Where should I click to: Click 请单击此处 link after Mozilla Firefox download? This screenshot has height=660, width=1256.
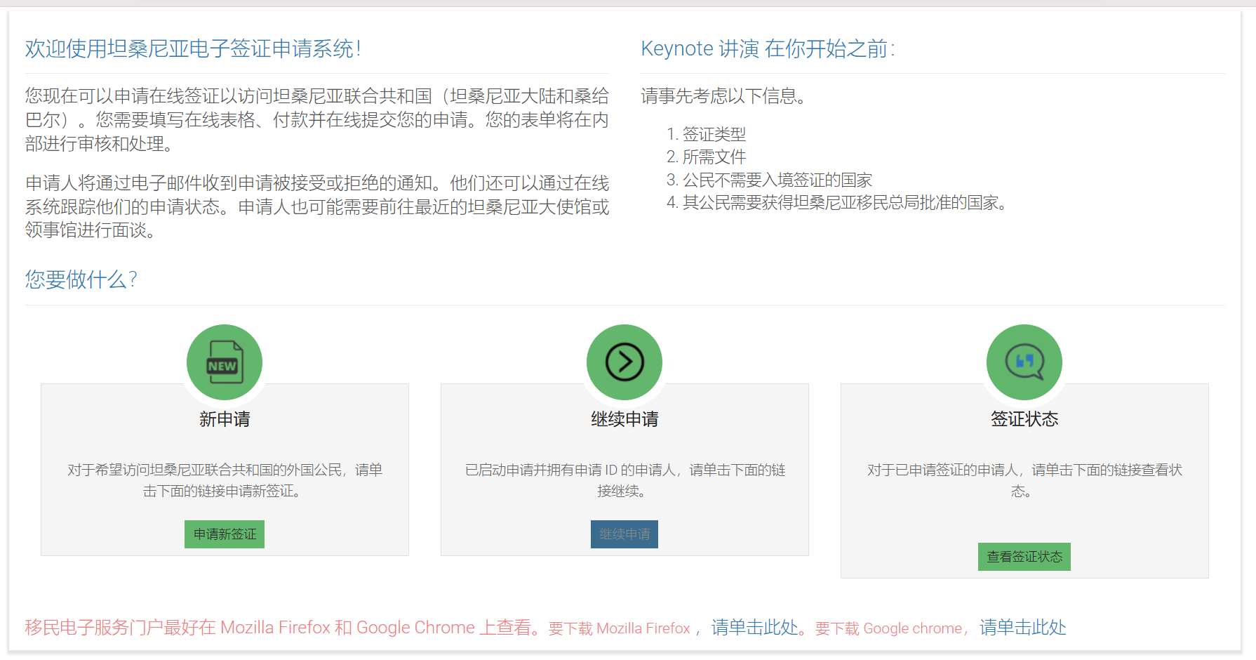click(754, 628)
